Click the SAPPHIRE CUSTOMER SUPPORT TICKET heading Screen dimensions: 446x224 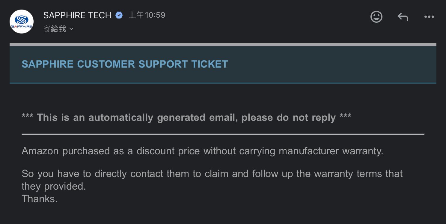click(125, 64)
